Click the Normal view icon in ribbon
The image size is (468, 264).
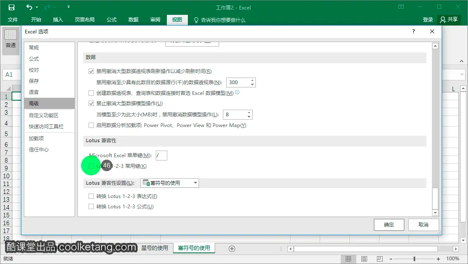pyautogui.click(x=11, y=35)
